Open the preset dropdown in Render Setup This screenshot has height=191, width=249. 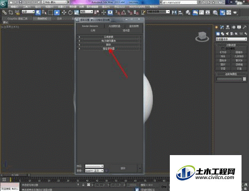(x=94, y=166)
